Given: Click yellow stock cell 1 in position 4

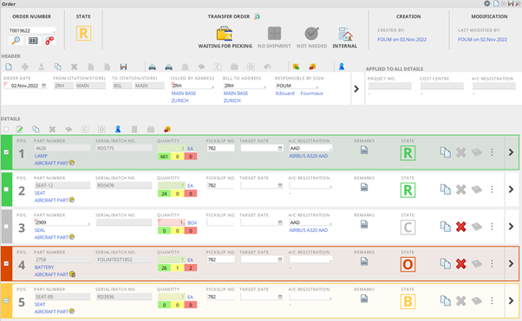Looking at the screenshot, I should [178, 267].
